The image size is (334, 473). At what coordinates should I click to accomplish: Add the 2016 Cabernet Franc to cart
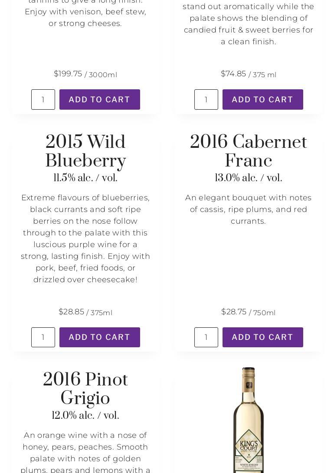tap(262, 337)
